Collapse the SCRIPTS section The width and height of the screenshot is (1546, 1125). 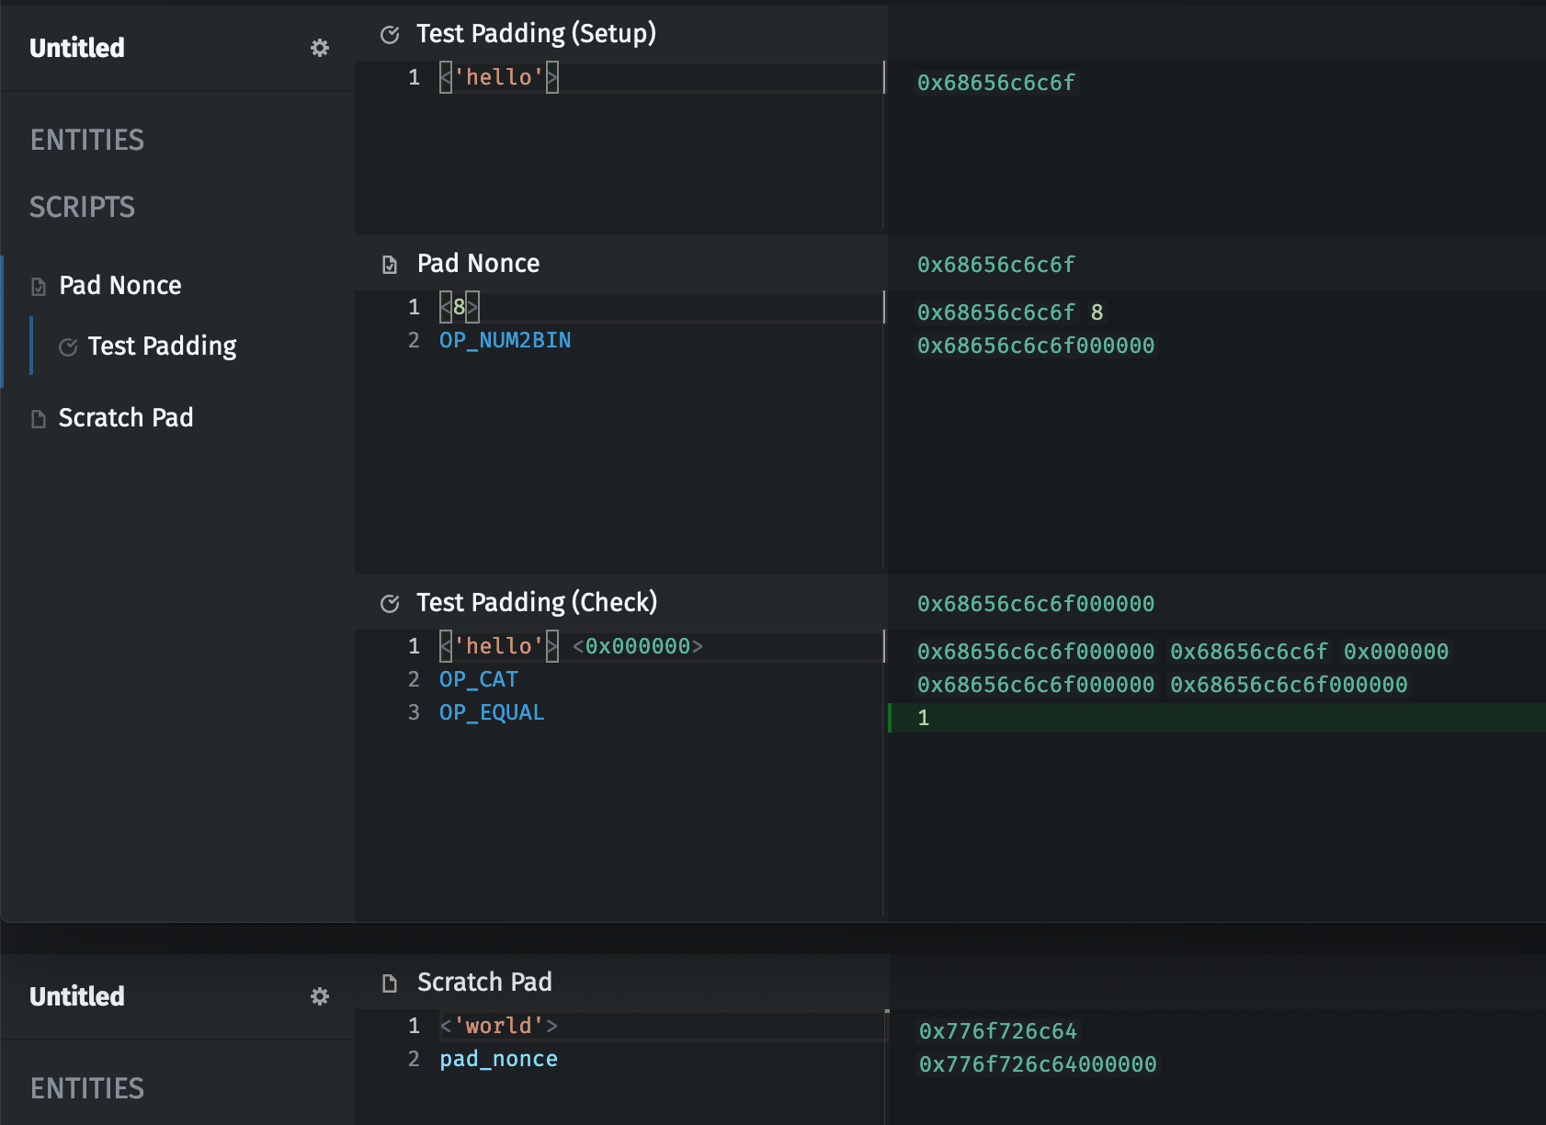coord(83,207)
